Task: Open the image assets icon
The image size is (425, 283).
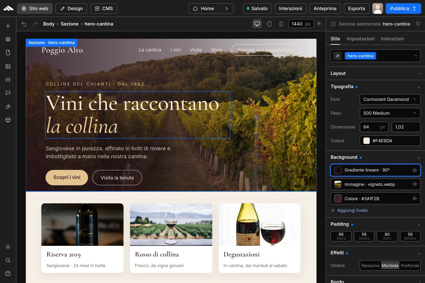Action: point(8,66)
